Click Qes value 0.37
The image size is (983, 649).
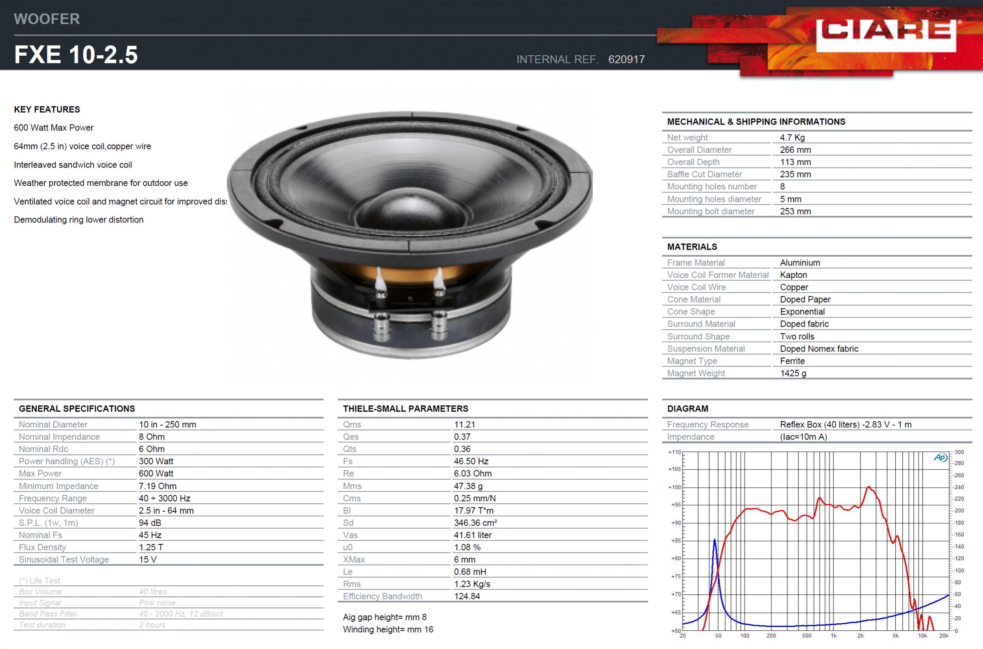[x=462, y=436]
